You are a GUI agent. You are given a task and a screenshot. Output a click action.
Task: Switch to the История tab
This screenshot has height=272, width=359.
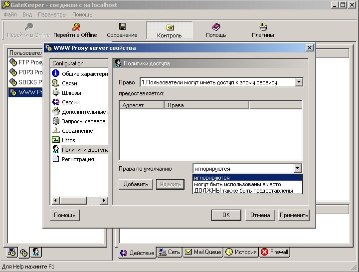pos(241,252)
